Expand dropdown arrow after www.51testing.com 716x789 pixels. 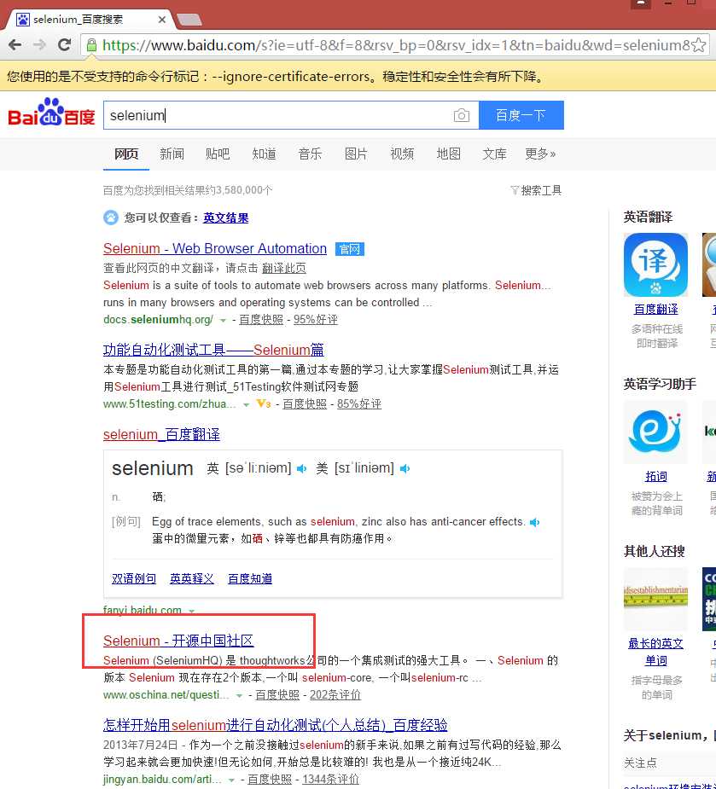click(246, 404)
